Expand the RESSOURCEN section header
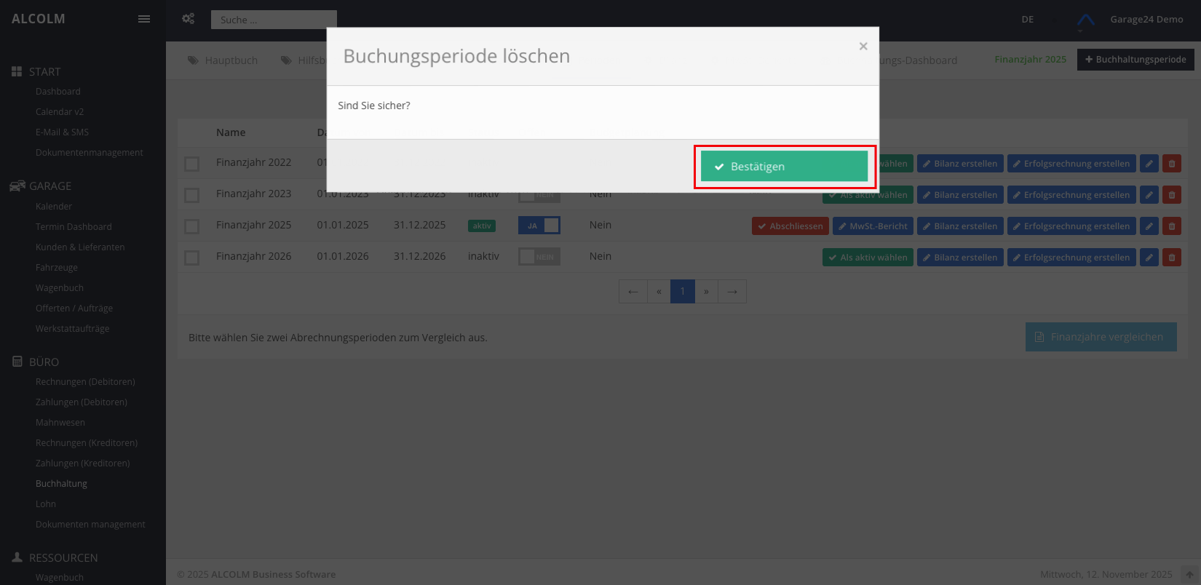 coord(55,557)
